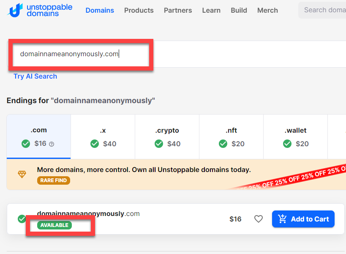
Task: Click the 'Endings for' heading text
Action: [x=81, y=101]
